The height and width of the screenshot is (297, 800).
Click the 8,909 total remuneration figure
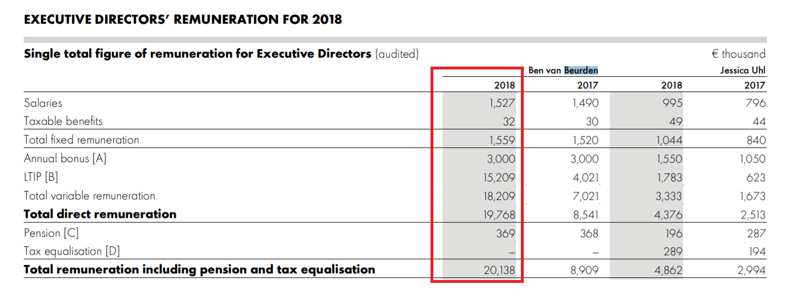[x=584, y=270]
